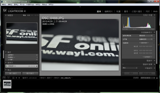160x93 pixels.
Task: Collapse the Navigator panel triangle
Action: (6, 15)
